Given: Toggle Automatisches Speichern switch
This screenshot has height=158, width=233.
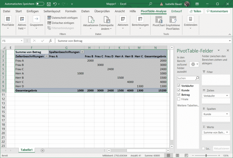Looking at the screenshot, I should click(x=40, y=4).
